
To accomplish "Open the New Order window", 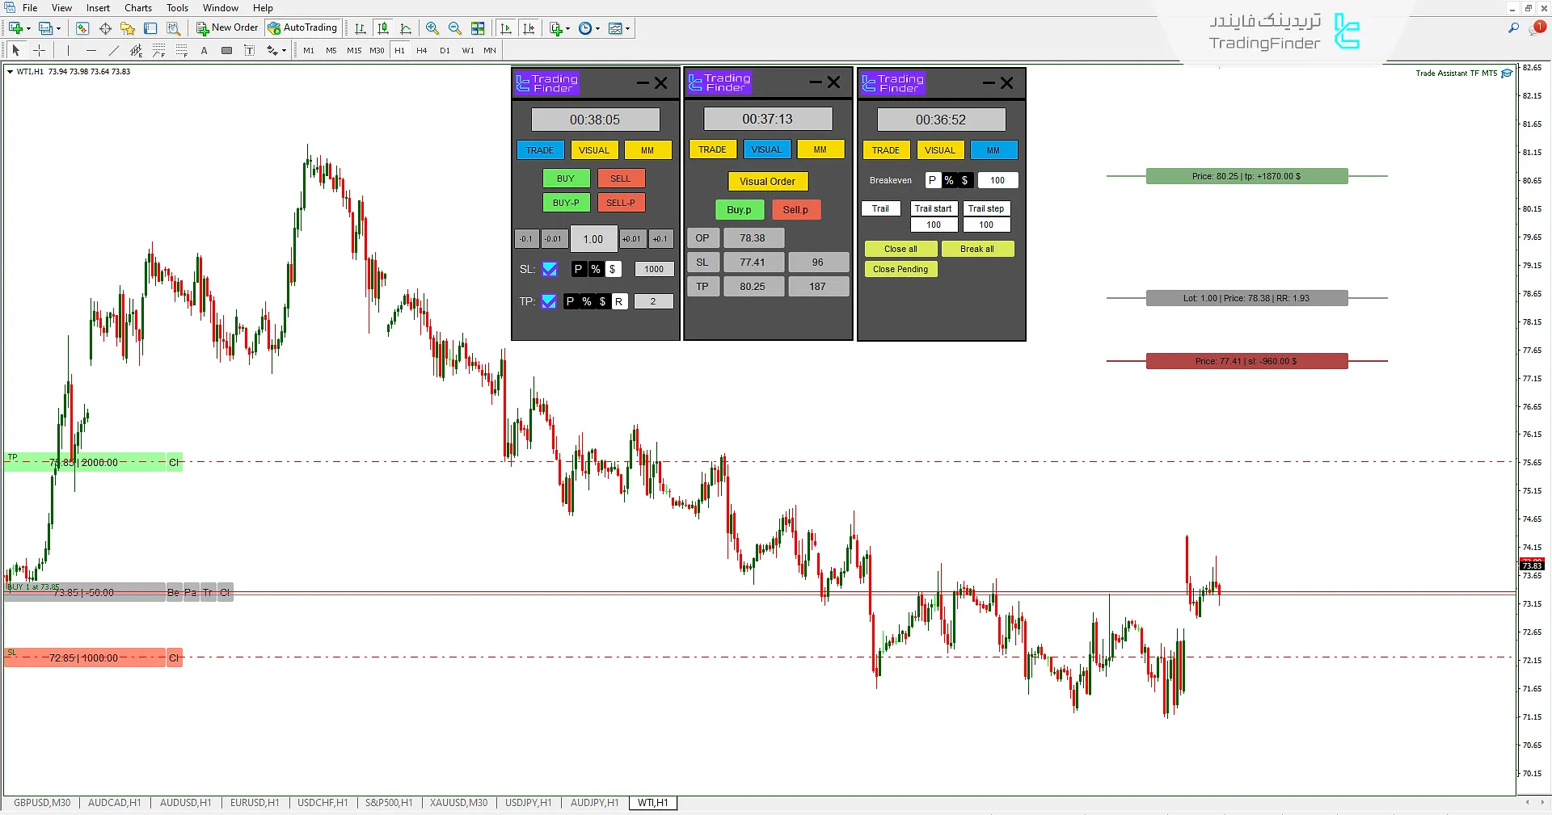I will [x=227, y=27].
